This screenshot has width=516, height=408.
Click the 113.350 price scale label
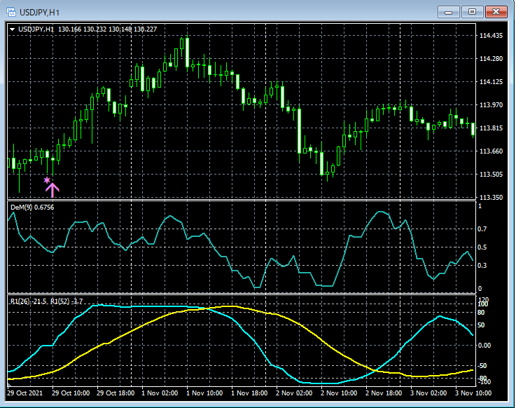490,198
